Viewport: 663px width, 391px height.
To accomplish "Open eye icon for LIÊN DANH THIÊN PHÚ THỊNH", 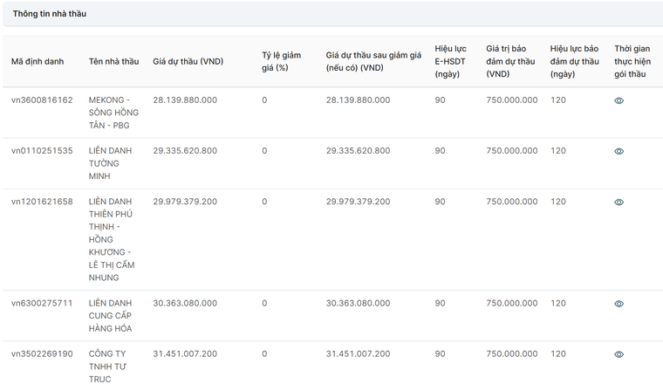I will 619,202.
